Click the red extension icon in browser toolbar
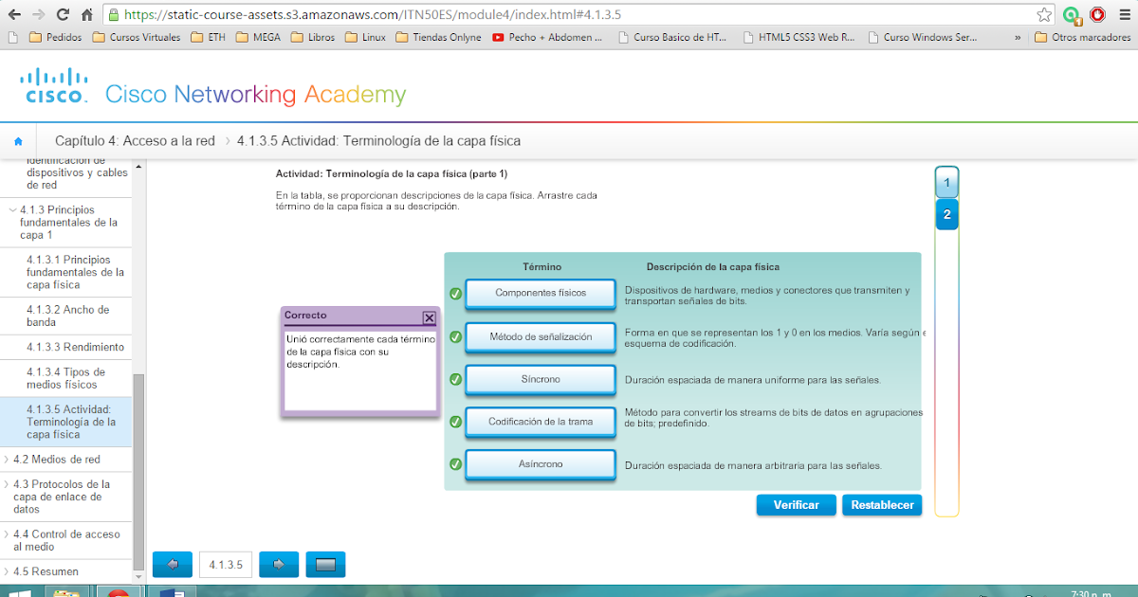1138x597 pixels. tap(1097, 14)
